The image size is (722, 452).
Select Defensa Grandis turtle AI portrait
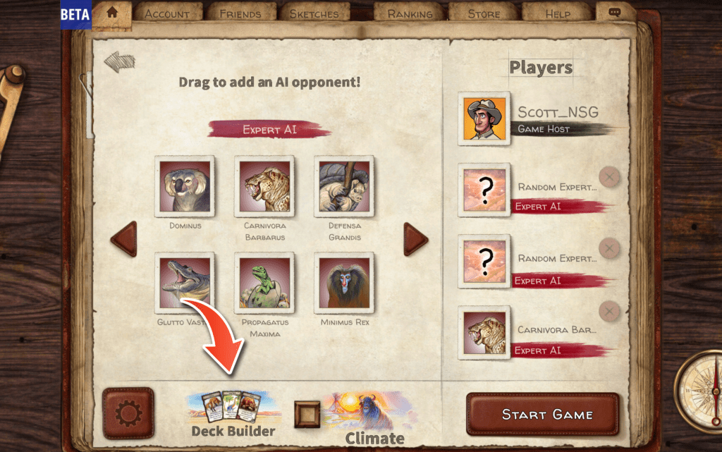pos(344,186)
